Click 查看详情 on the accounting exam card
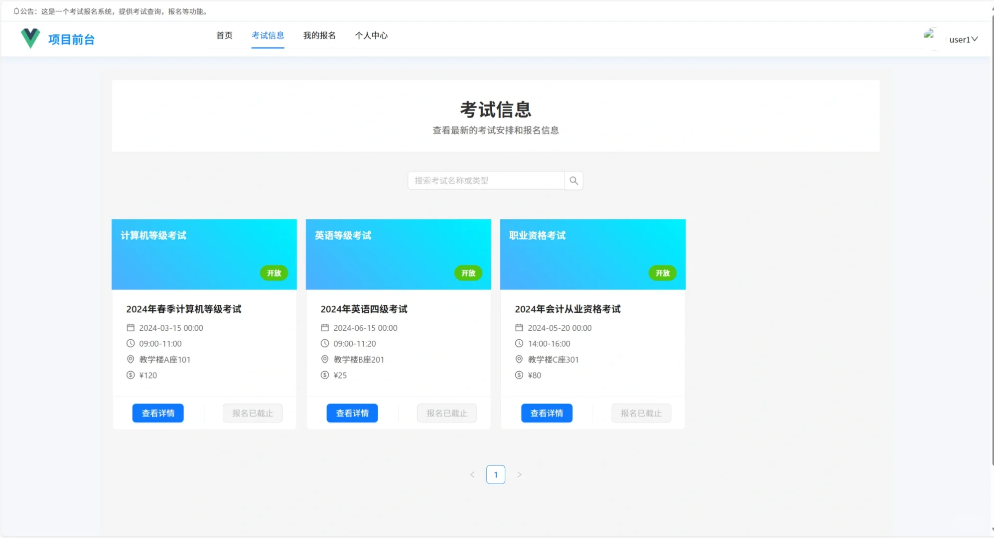Image resolution: width=994 pixels, height=538 pixels. (546, 413)
